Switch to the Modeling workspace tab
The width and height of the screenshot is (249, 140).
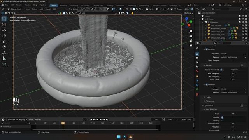(63, 5)
